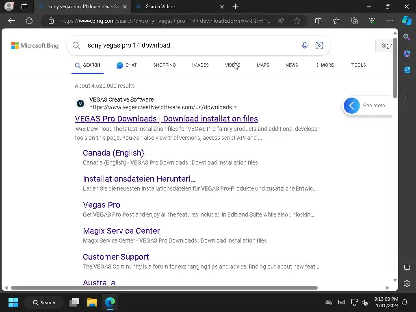Click the Sign in button
The image size is (416, 312).
coord(384,45)
